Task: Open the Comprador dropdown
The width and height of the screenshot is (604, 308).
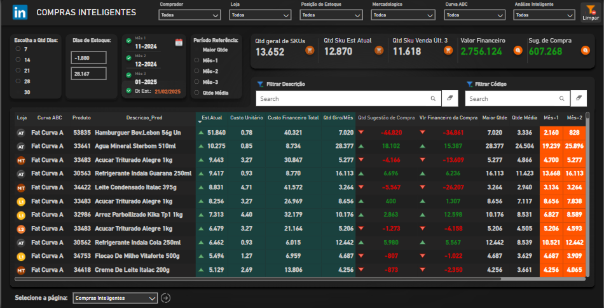Action: click(x=188, y=15)
